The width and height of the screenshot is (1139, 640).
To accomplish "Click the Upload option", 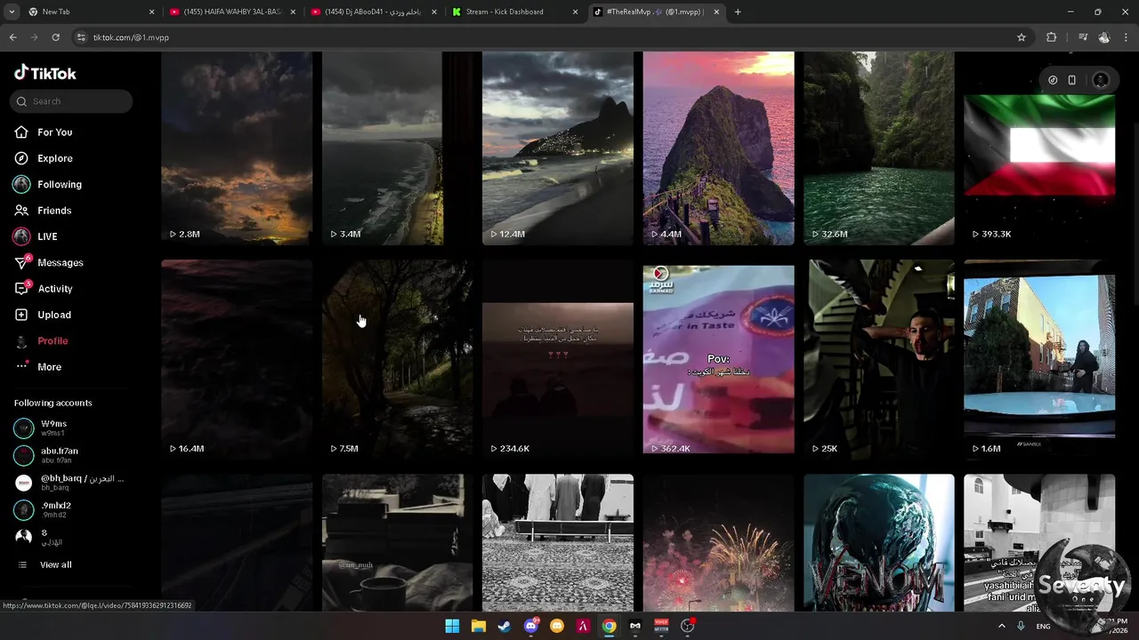I will 53,315.
